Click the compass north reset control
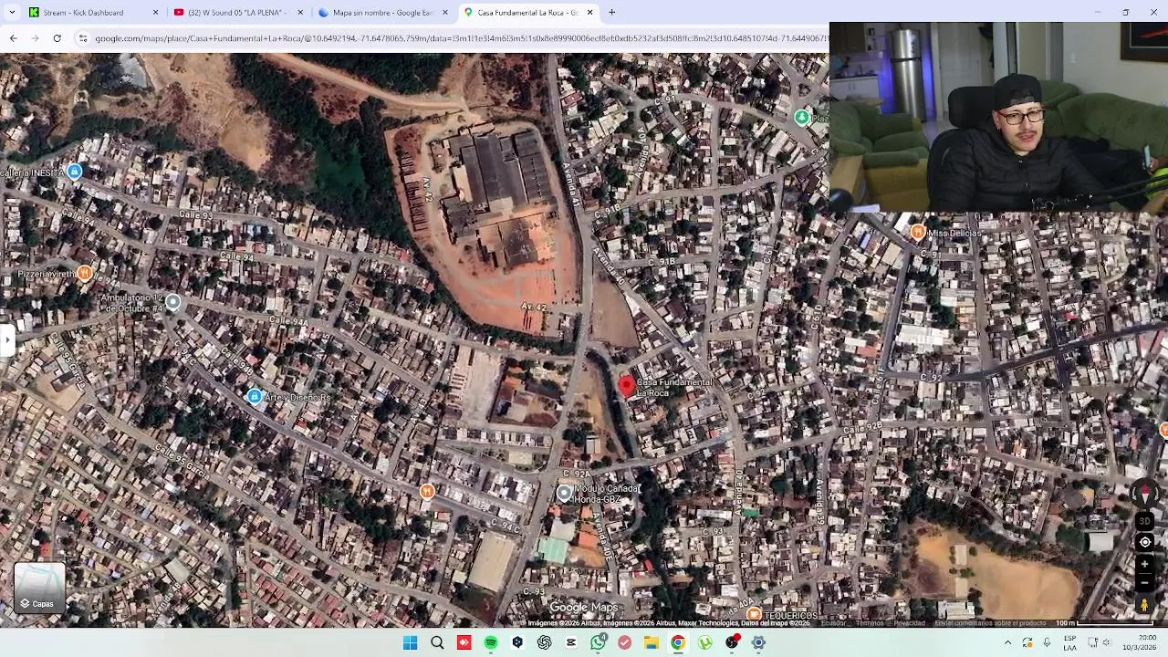Screen dimensions: 1168x657 pos(1145,492)
